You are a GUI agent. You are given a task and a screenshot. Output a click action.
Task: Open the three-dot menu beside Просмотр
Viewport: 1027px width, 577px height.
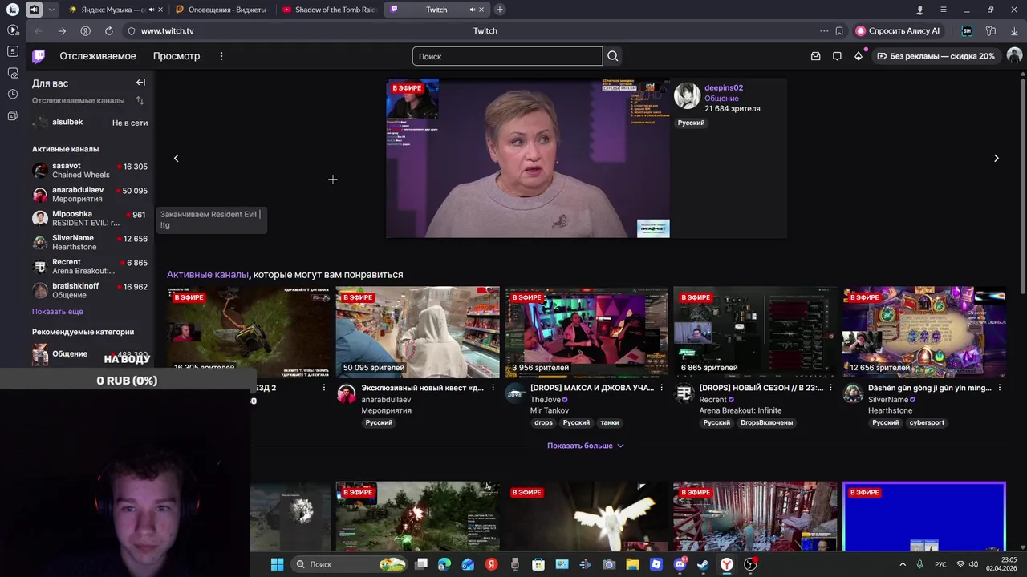pos(221,56)
